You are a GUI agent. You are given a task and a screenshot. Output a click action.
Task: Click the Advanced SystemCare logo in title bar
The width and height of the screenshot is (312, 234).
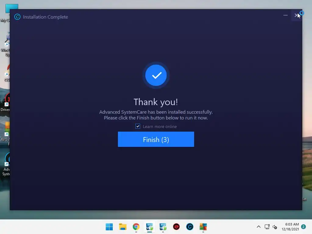click(x=17, y=17)
